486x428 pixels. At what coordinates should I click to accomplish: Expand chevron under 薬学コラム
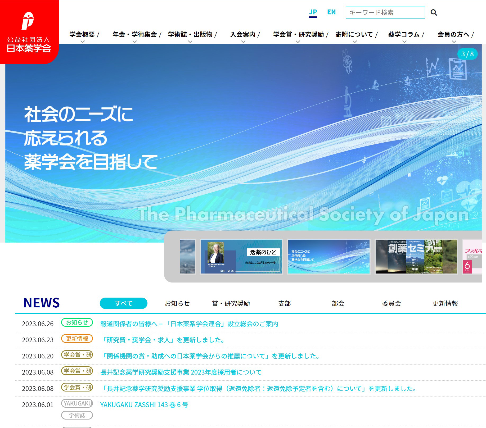(404, 42)
